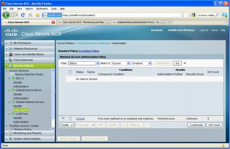230x149 pixels.
Task: Click the Default rule reorder handle icon
Action: [63, 118]
